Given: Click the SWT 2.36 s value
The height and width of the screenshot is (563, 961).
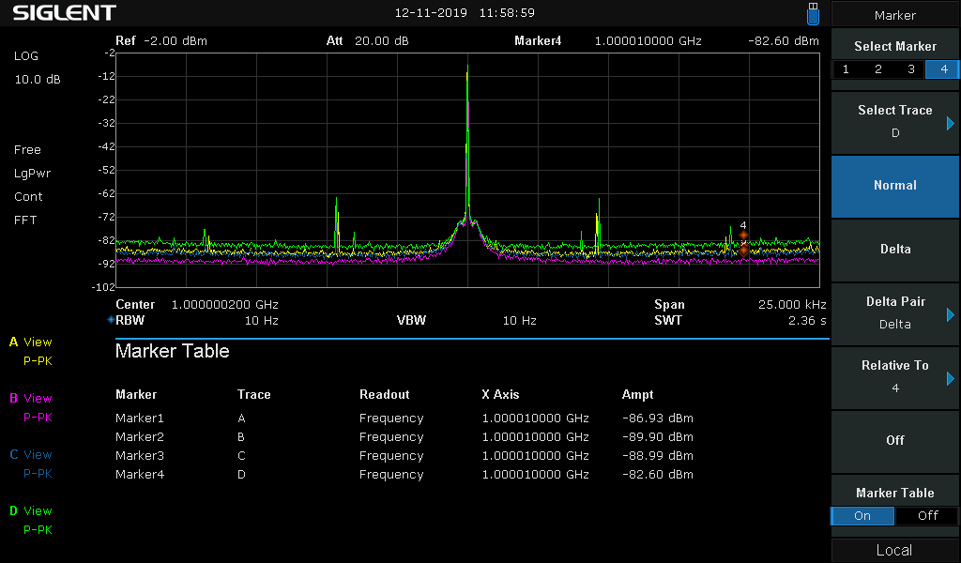Looking at the screenshot, I should pos(806,320).
